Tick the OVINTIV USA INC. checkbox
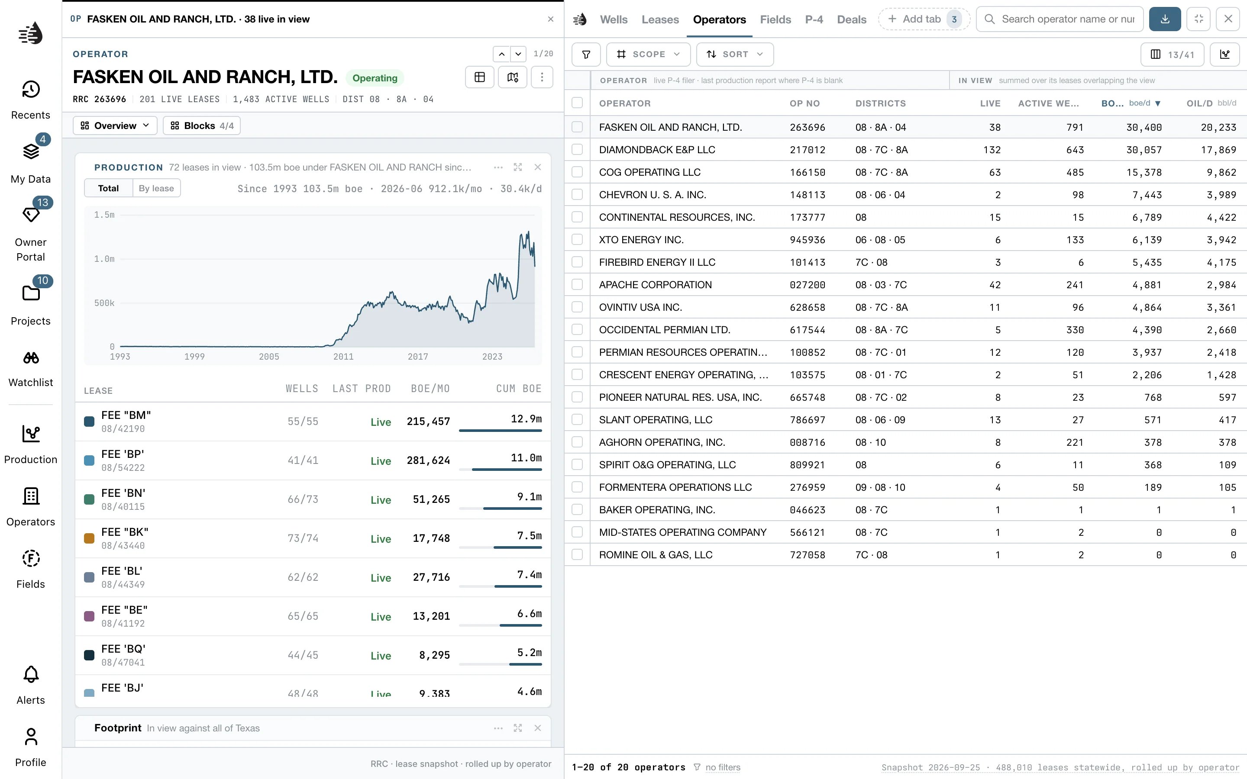The width and height of the screenshot is (1247, 779). point(577,307)
